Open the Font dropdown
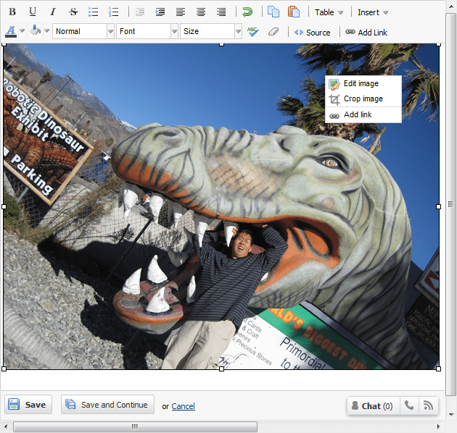The height and width of the screenshot is (433, 457). tap(147, 32)
